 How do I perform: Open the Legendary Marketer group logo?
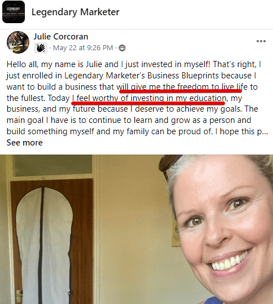click(x=14, y=12)
